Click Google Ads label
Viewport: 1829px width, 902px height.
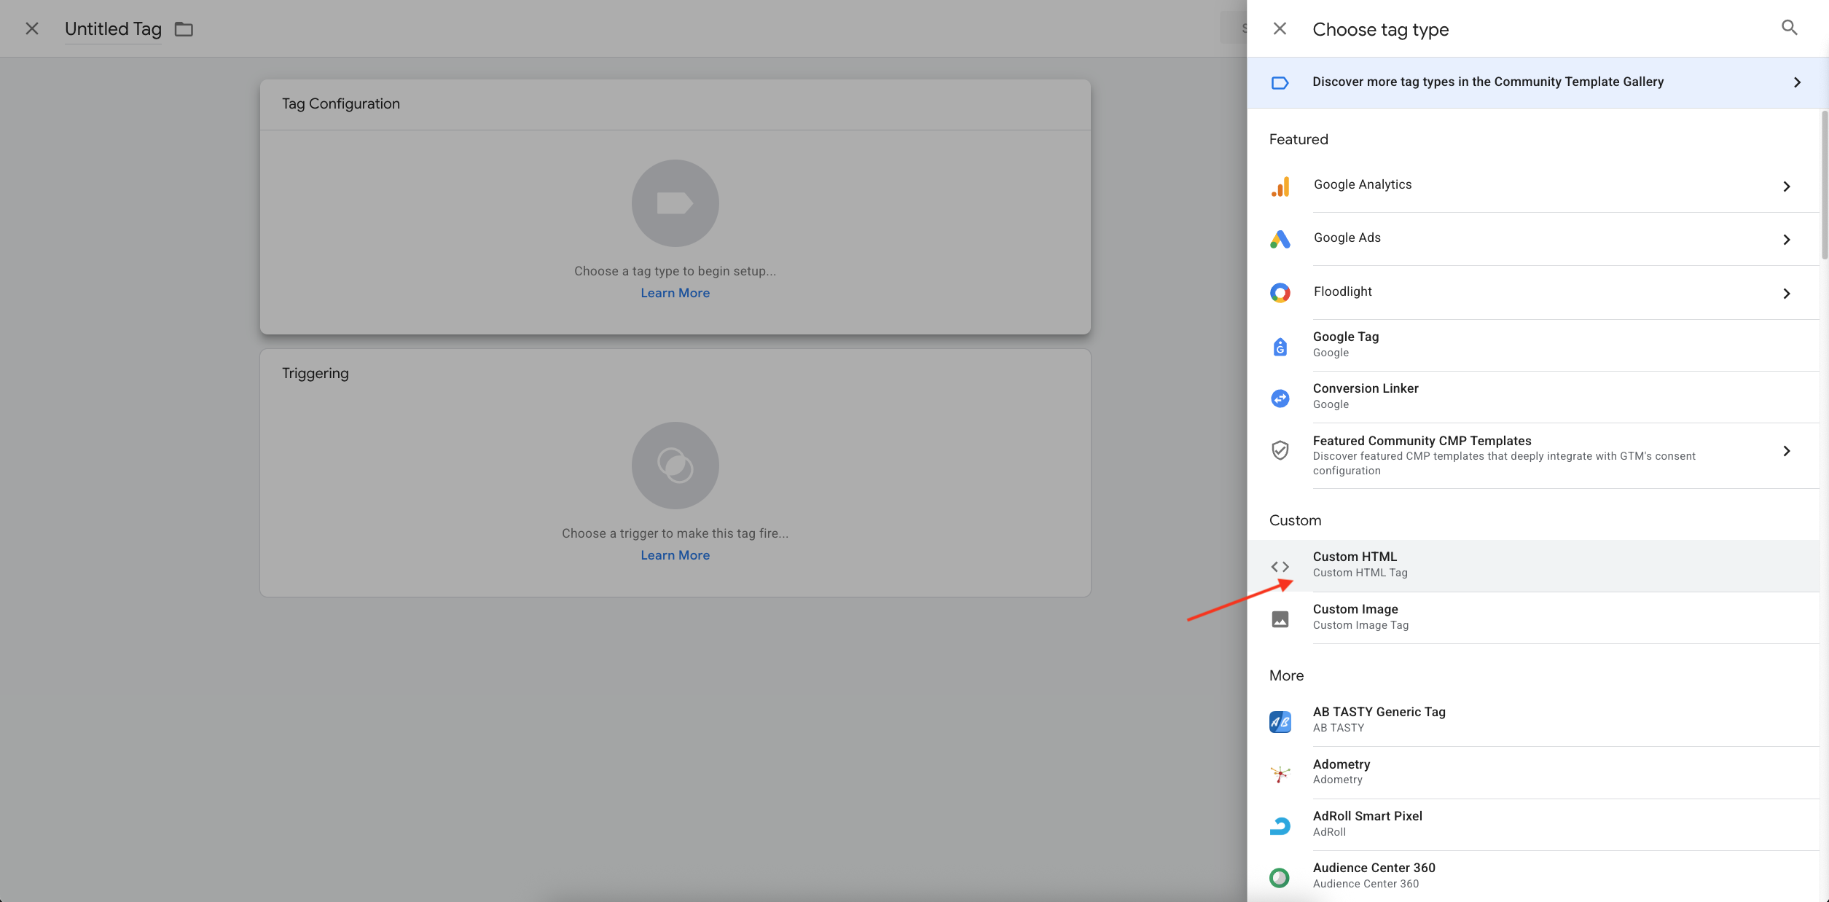[1347, 238]
